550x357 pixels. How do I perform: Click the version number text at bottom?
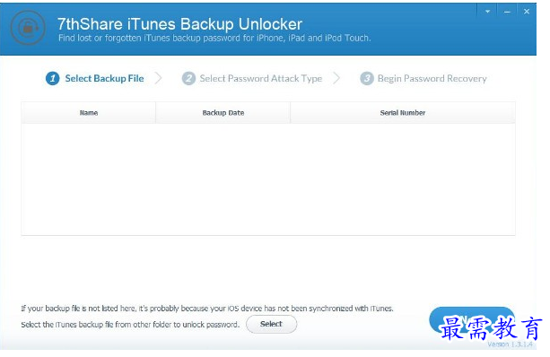tap(510, 344)
